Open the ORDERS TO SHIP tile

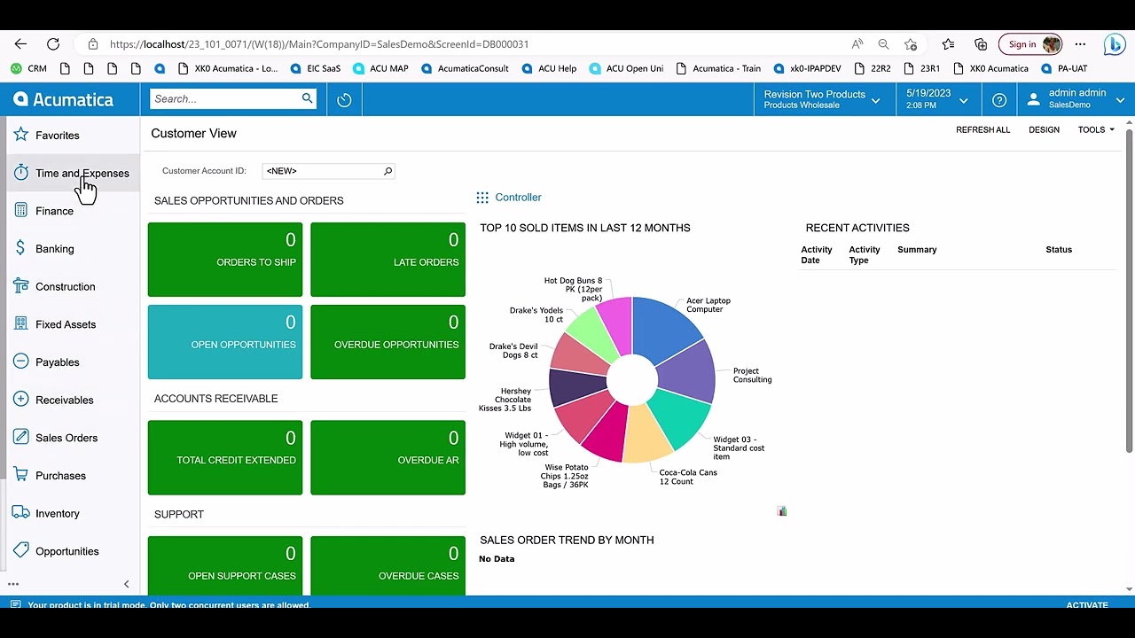(225, 260)
